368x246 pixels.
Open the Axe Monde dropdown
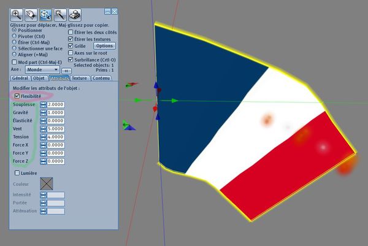pyautogui.click(x=42, y=69)
